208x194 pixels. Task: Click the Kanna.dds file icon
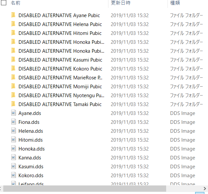pyautogui.click(x=14, y=157)
